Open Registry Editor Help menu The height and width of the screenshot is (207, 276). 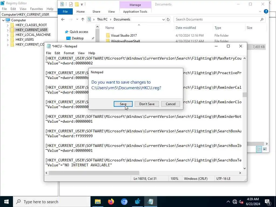[50, 9]
